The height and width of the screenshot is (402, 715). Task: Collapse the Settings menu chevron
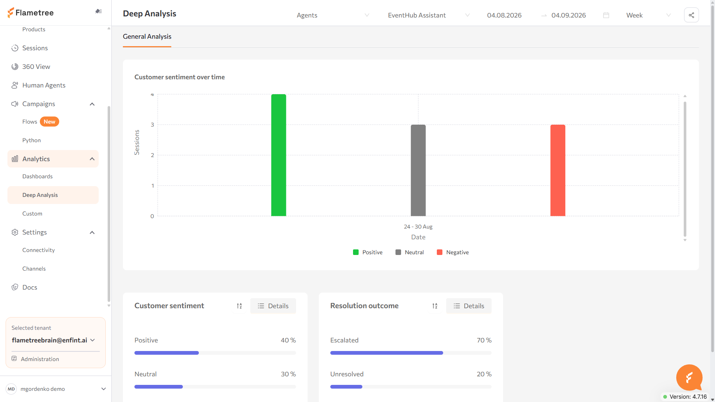point(92,233)
